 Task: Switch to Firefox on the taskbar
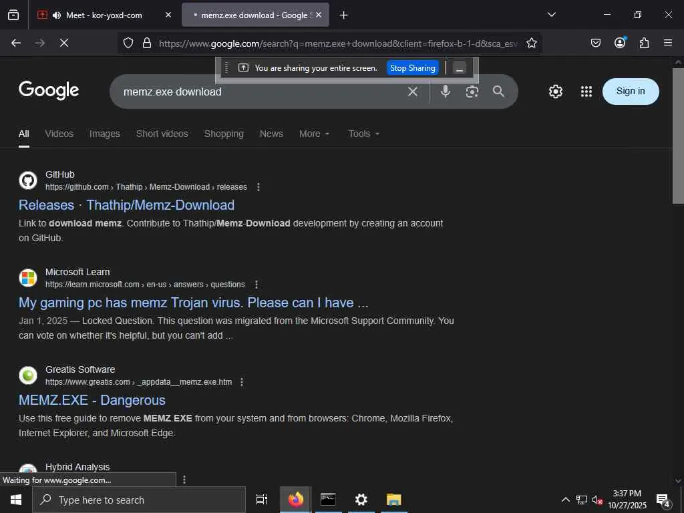(x=295, y=500)
